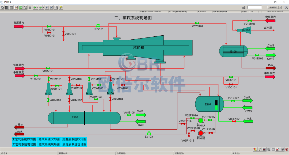
Task: Click ejector M101
Action: tap(48, 89)
